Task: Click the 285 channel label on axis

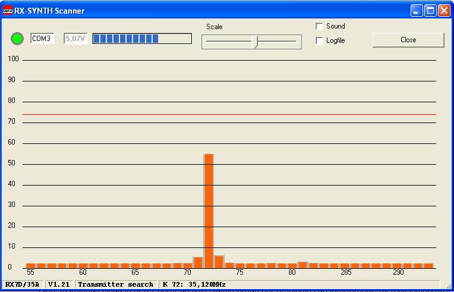Action: point(346,272)
